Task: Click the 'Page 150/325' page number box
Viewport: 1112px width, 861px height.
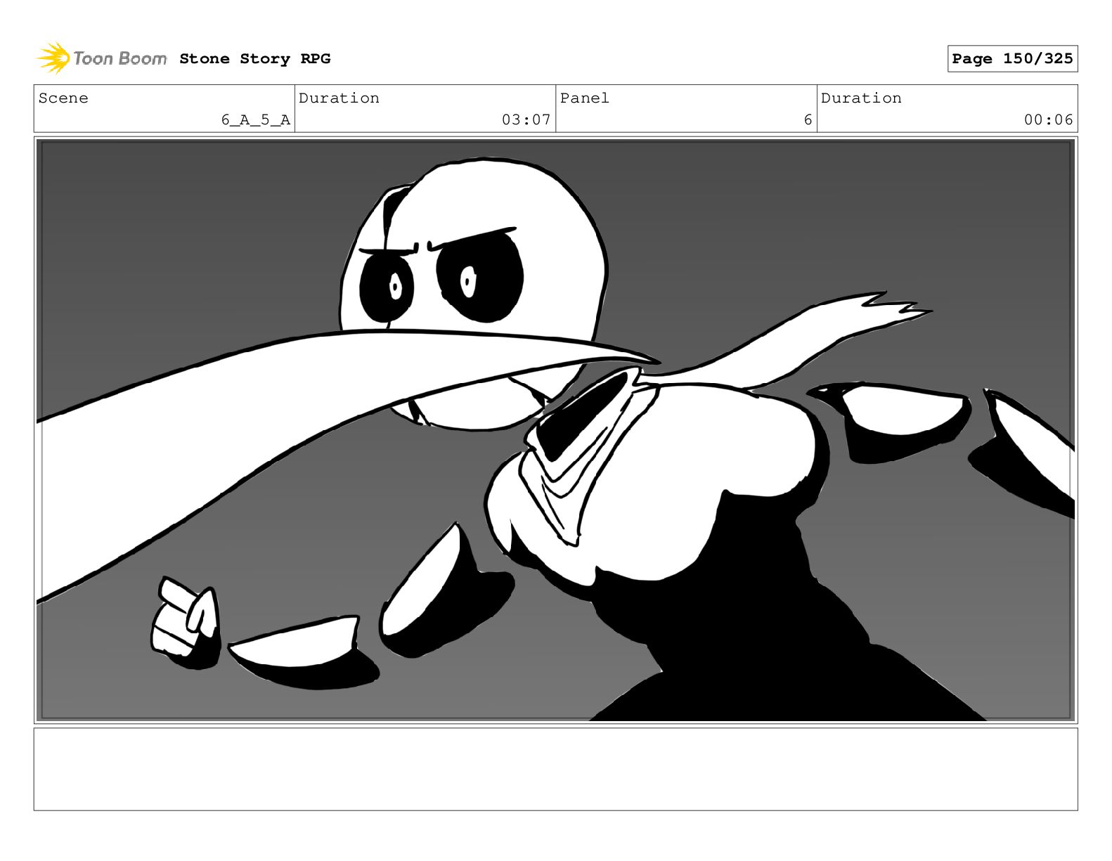Action: tap(1012, 59)
